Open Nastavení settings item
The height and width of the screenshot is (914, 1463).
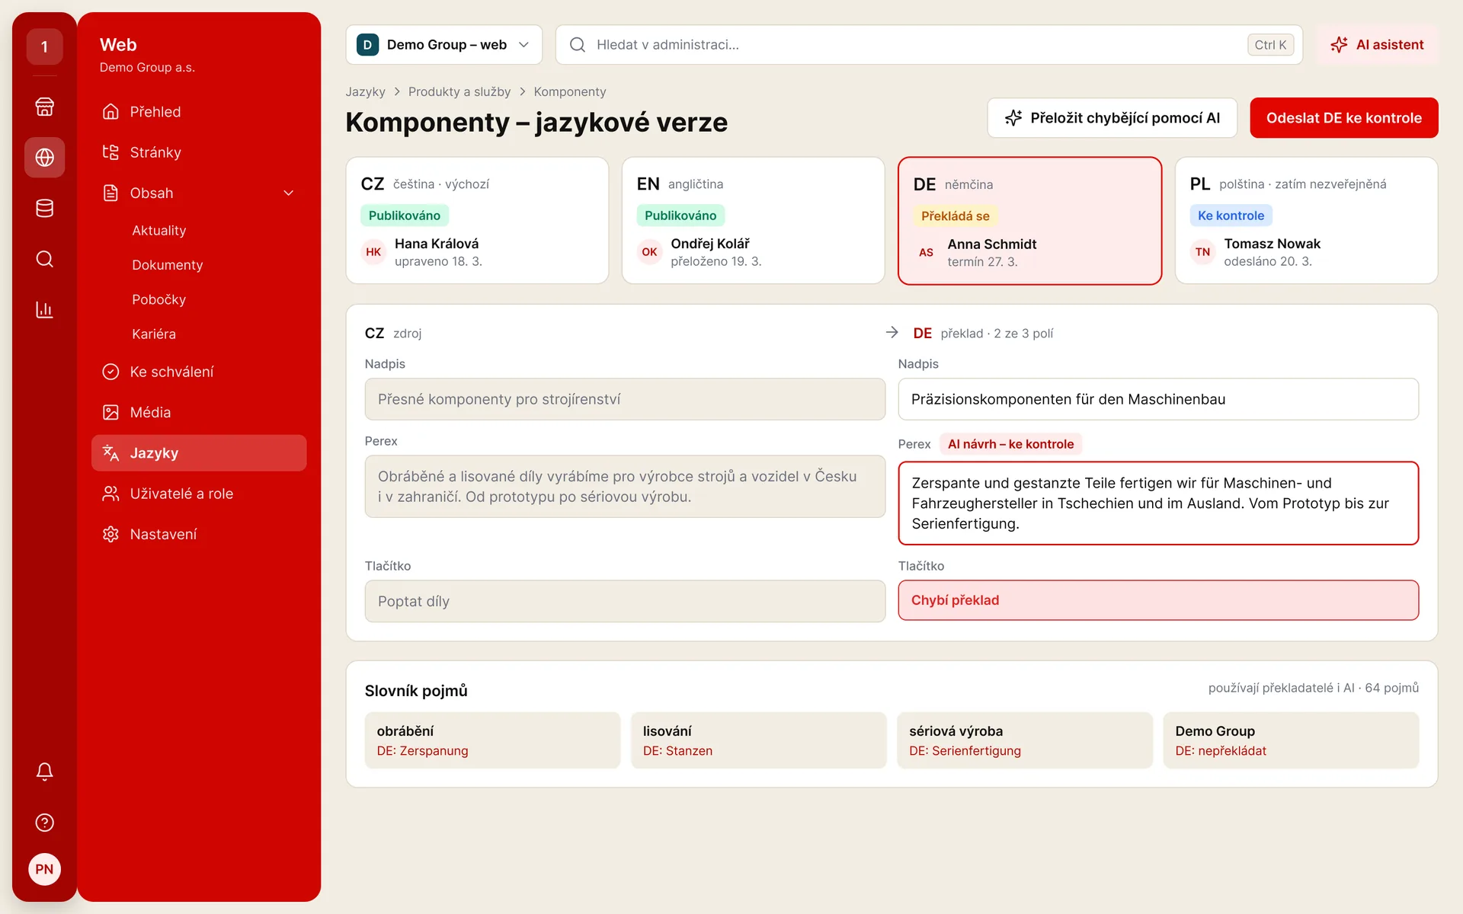pos(199,534)
